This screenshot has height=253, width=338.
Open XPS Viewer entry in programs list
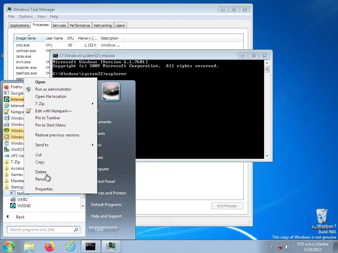pyautogui.click(x=14, y=155)
